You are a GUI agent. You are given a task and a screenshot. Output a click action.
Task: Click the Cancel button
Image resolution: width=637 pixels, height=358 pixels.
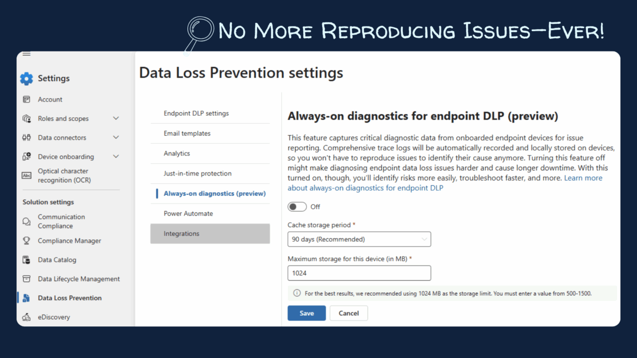[x=349, y=313]
